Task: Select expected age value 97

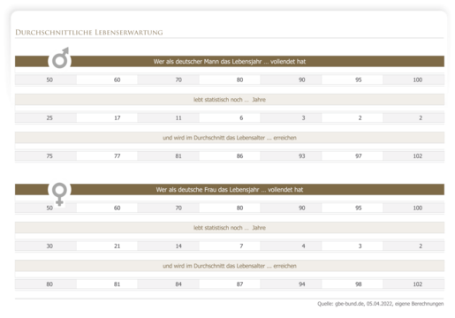Action: point(359,155)
